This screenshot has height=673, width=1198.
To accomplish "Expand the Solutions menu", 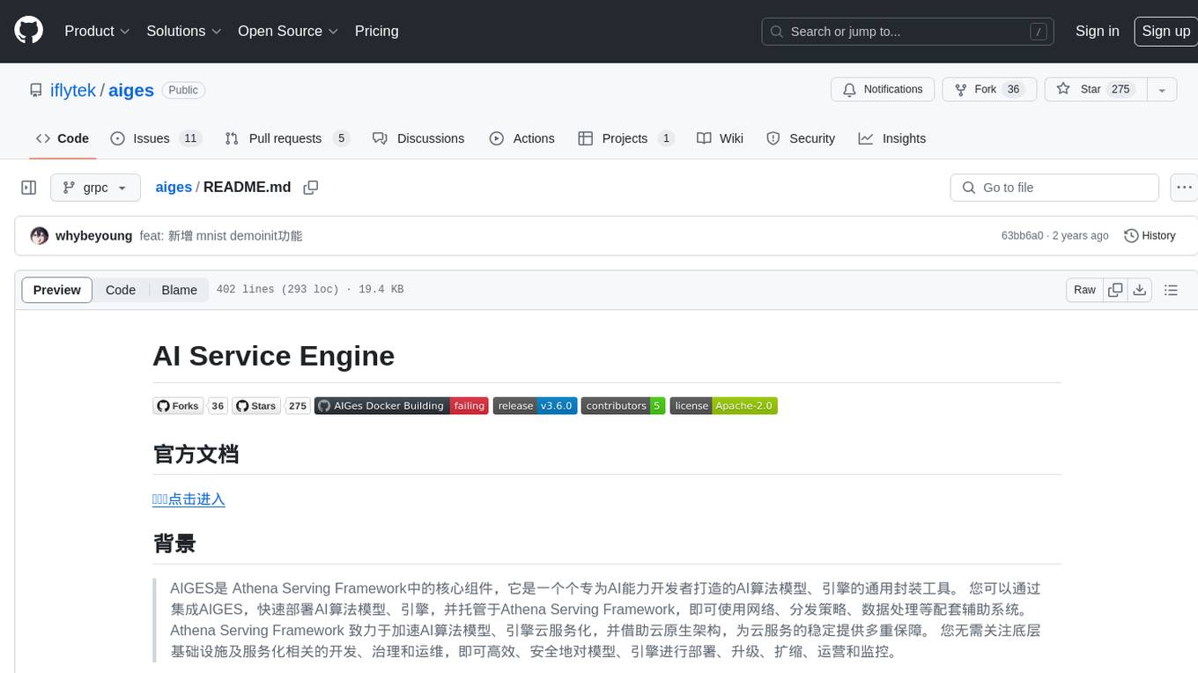I will coord(184,31).
